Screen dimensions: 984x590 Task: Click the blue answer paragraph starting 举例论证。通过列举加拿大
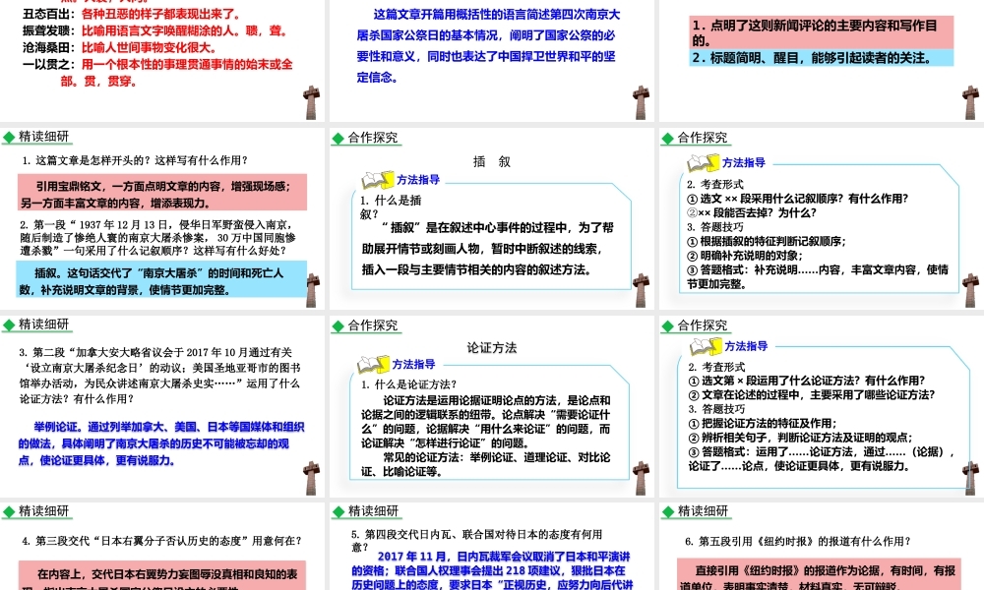[161, 443]
